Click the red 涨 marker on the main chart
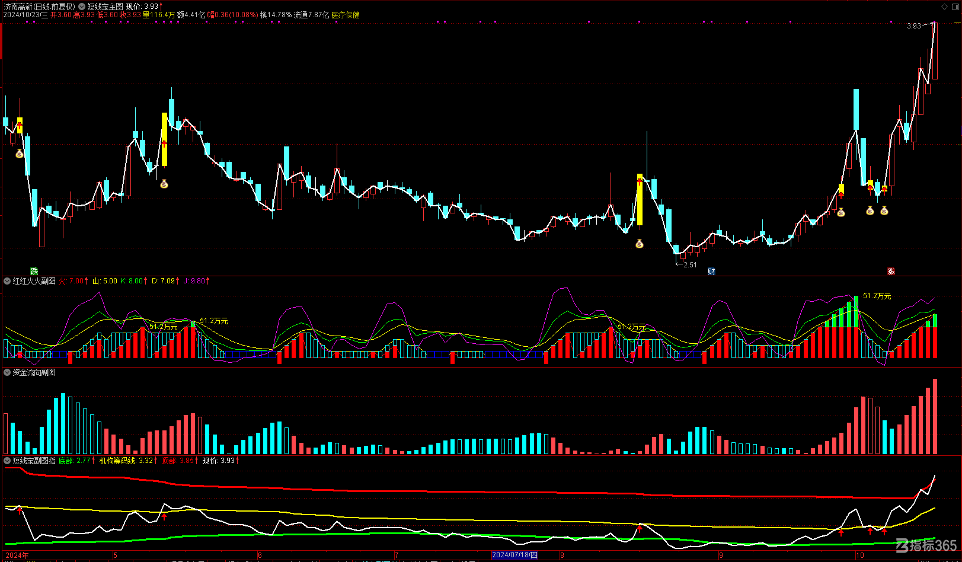The width and height of the screenshot is (962, 562). [891, 272]
